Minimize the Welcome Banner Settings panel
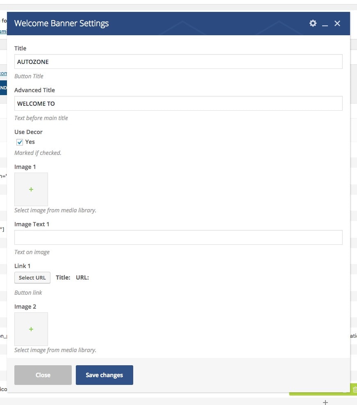Image resolution: width=357 pixels, height=405 pixels. 325,25
